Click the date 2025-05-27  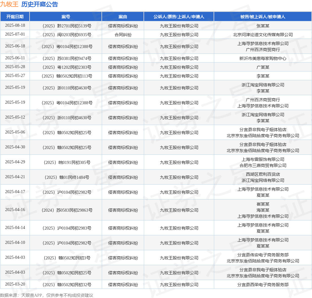[15, 76]
